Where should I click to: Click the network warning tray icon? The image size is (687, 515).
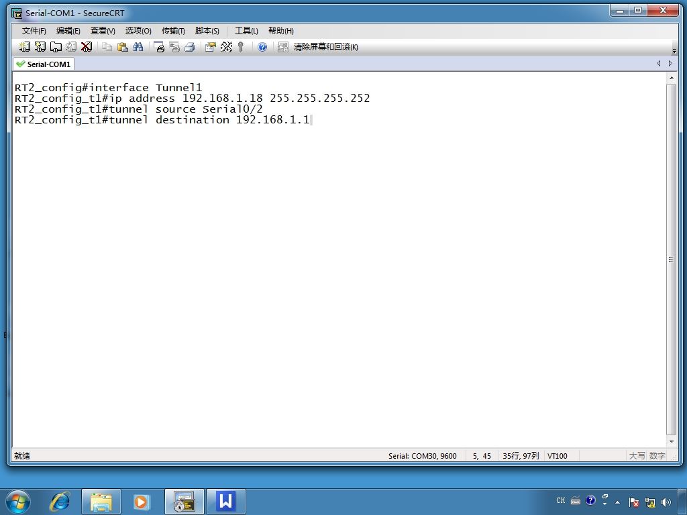649,502
